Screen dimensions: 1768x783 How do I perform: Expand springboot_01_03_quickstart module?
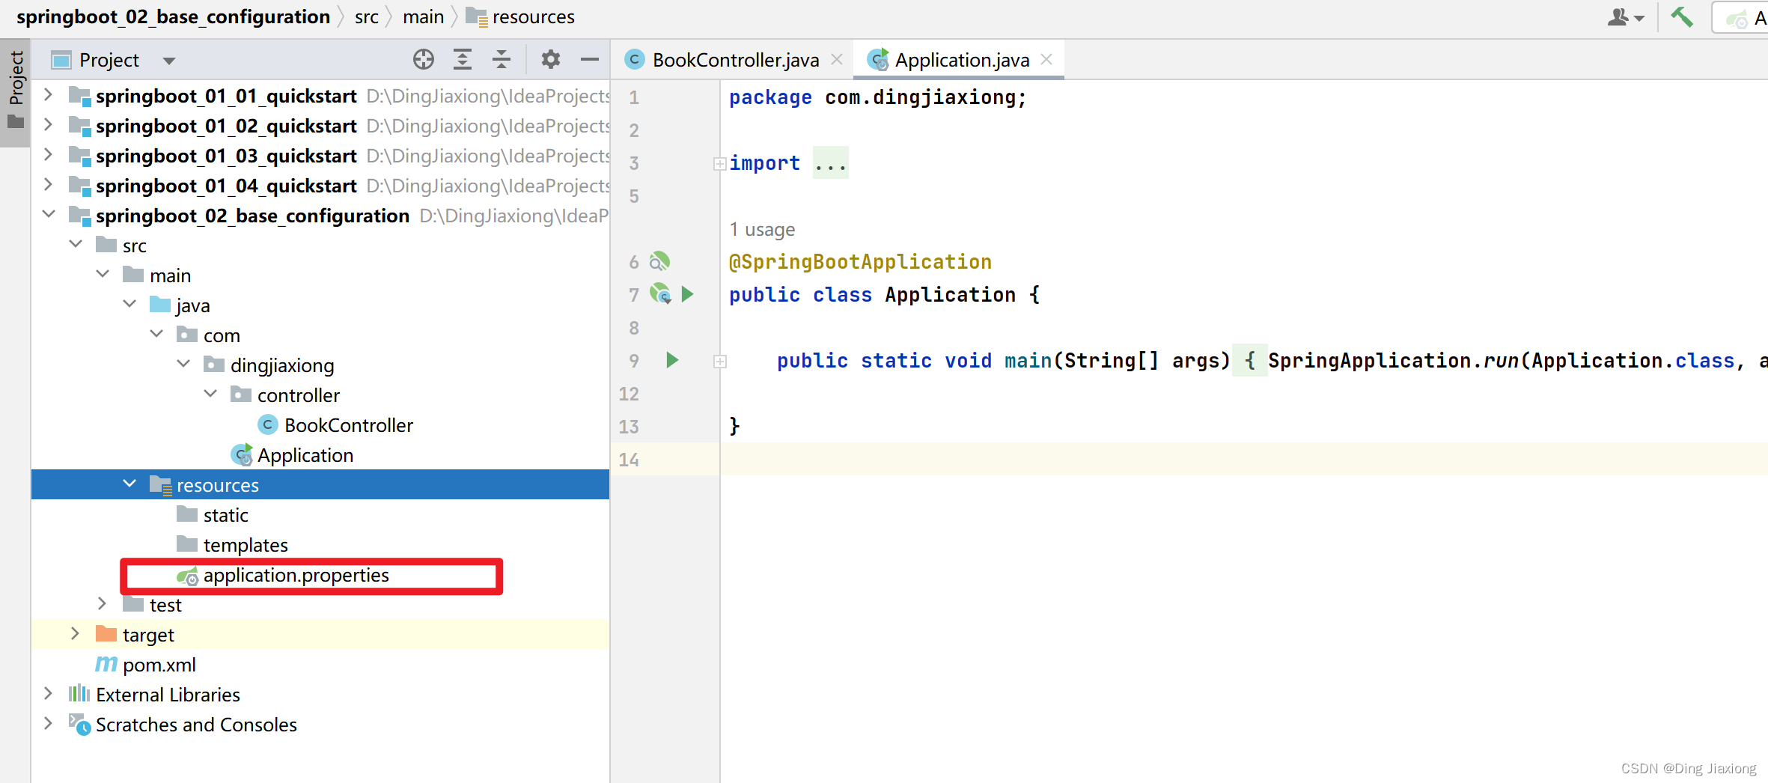pos(48,155)
